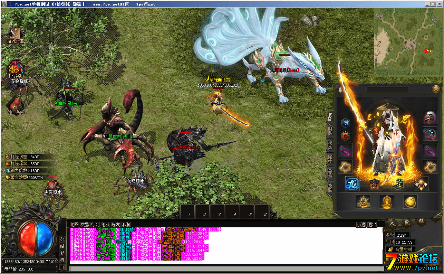Viewport: 444px width, 274px height.
Task: Click the helmet equipment slot
Action: 430,117
